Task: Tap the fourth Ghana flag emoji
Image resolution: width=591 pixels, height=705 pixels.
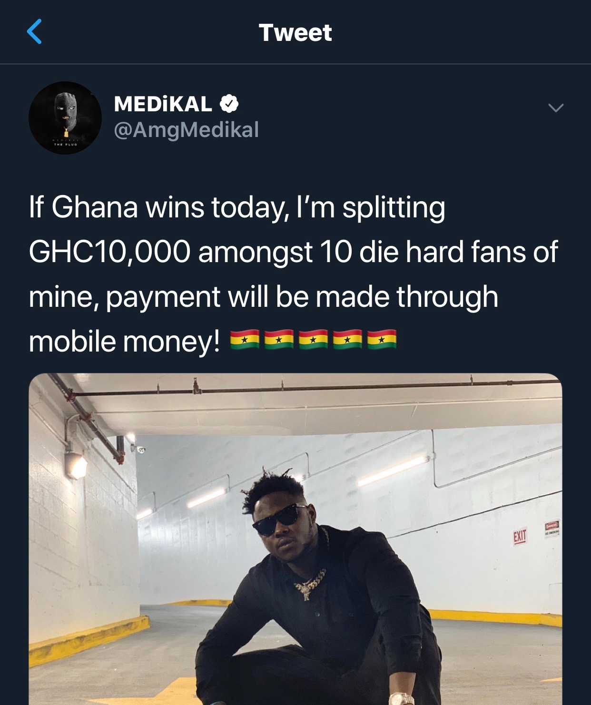Action: tap(347, 340)
